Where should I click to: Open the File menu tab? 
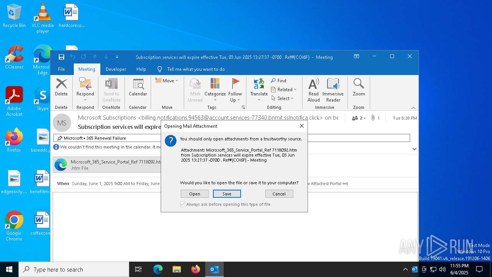tap(61, 69)
